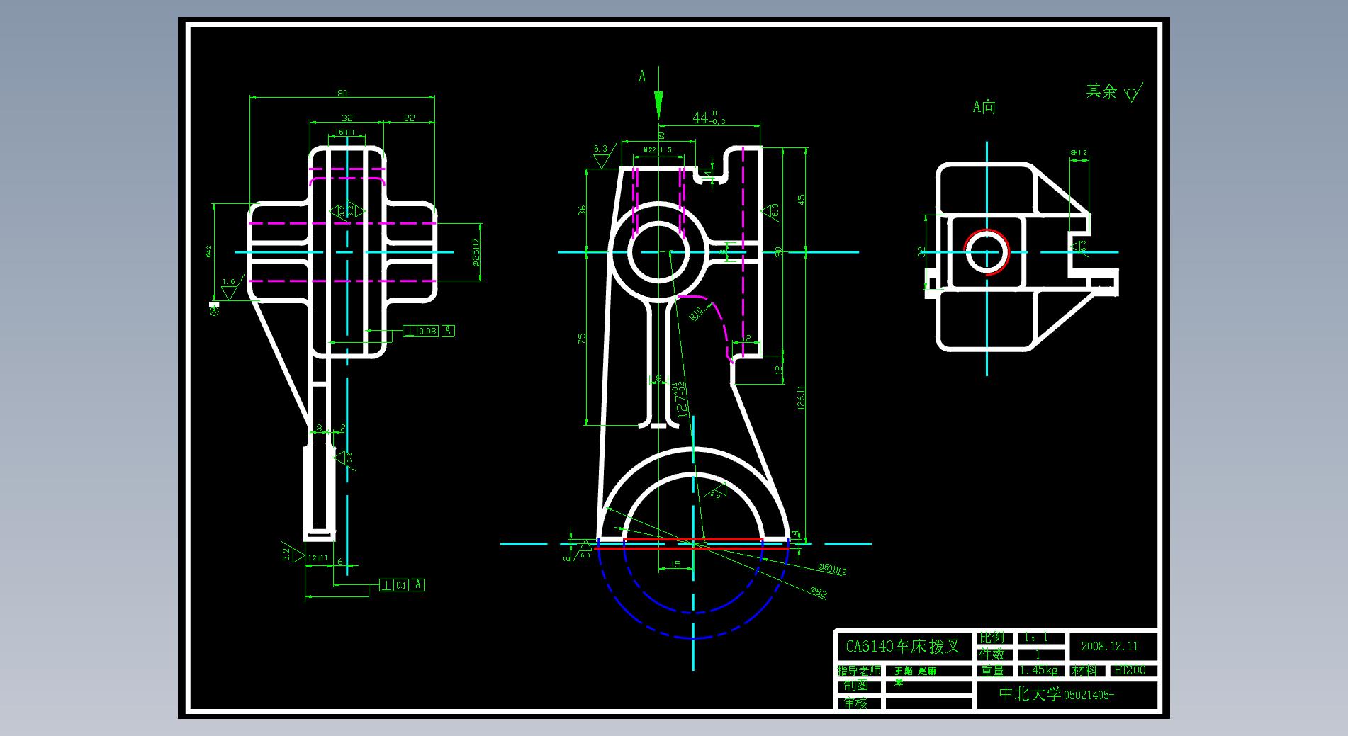Click the '中北大学' university text
This screenshot has width=1348, height=736.
1030,693
